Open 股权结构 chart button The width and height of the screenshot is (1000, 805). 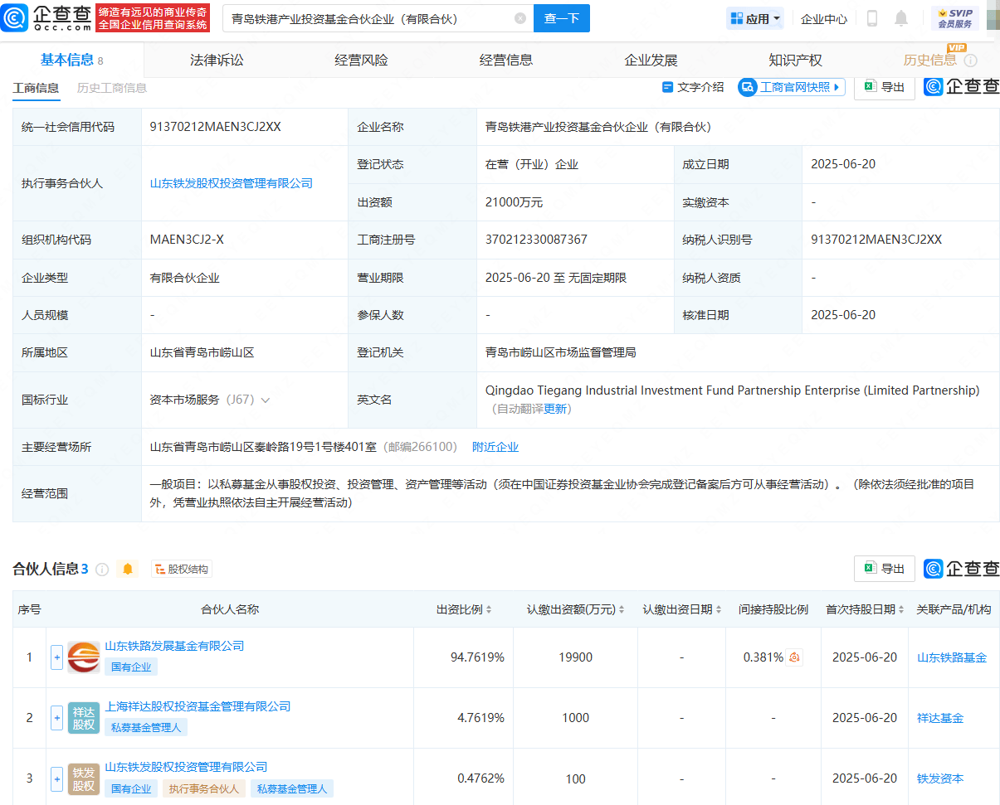pos(182,569)
